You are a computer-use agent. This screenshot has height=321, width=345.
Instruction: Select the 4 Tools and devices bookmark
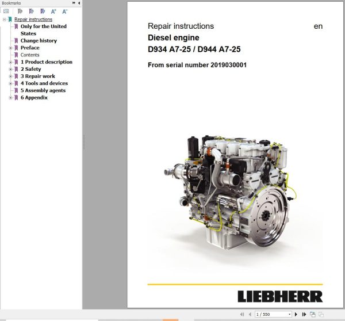tap(44, 83)
